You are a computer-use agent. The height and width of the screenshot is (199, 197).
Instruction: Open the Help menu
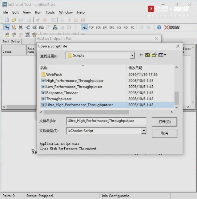click(x=81, y=12)
